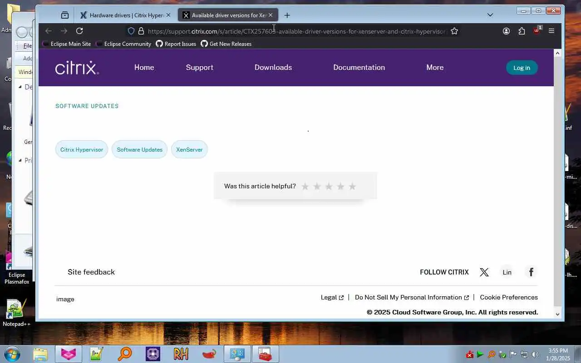Click the page scrollbar down arrow

558,314
